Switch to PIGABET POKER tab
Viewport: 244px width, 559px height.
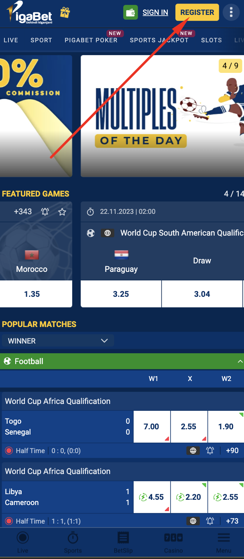[x=91, y=40]
